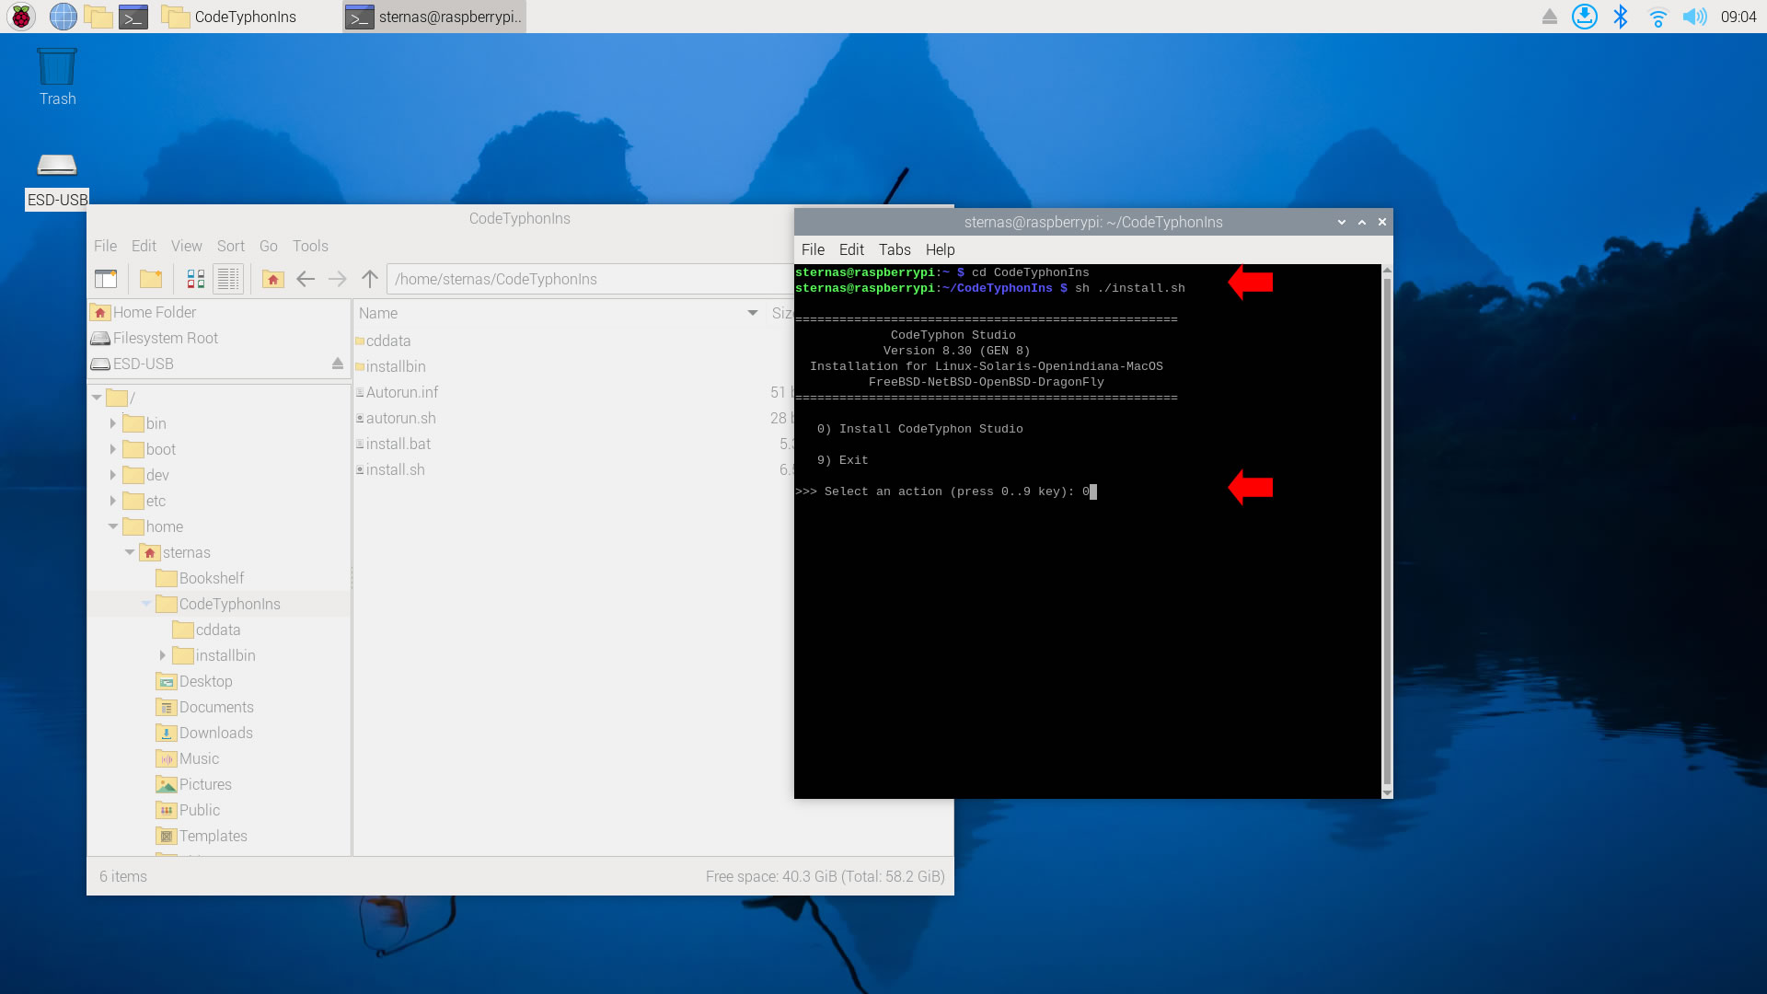Open File menu in file manager
The image size is (1767, 994).
tap(105, 246)
